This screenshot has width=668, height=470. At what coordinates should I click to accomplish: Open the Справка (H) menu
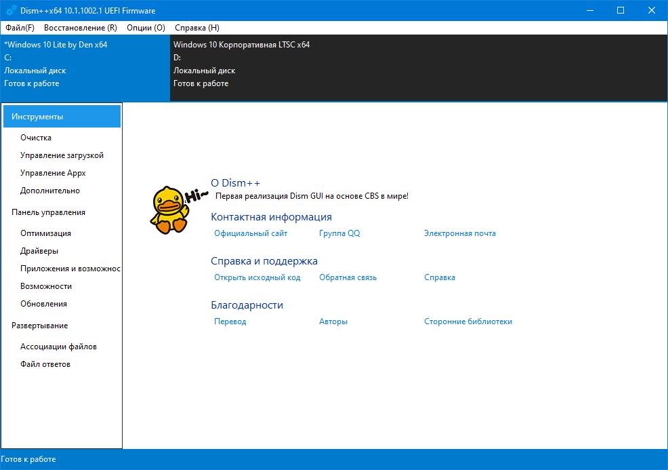coord(196,28)
